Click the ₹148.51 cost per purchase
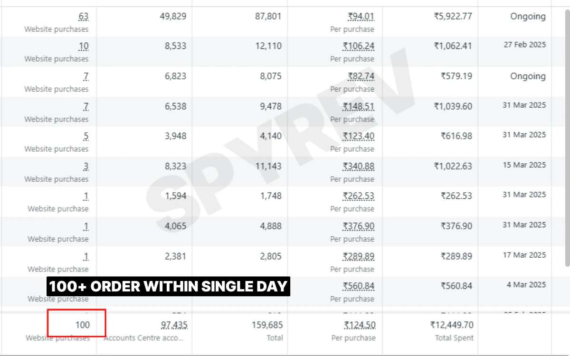Image resolution: width=570 pixels, height=356 pixels. pos(359,106)
